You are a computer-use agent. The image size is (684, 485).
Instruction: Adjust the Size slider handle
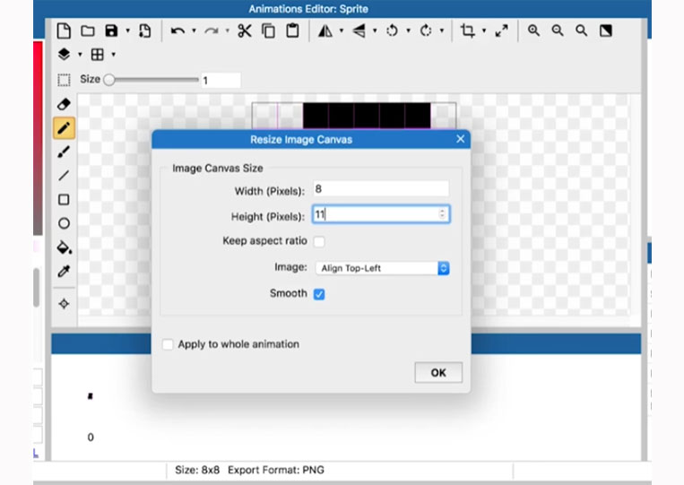(109, 80)
